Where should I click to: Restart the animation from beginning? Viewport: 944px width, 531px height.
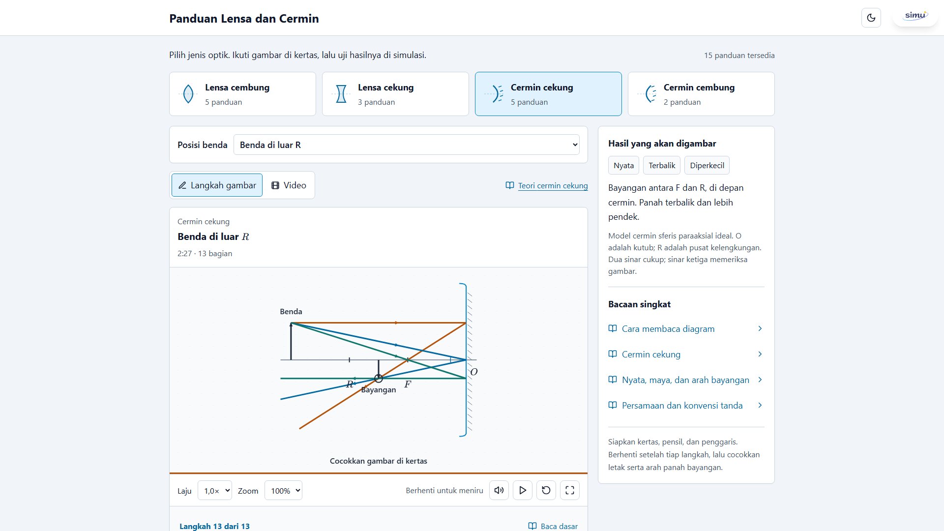click(x=546, y=490)
